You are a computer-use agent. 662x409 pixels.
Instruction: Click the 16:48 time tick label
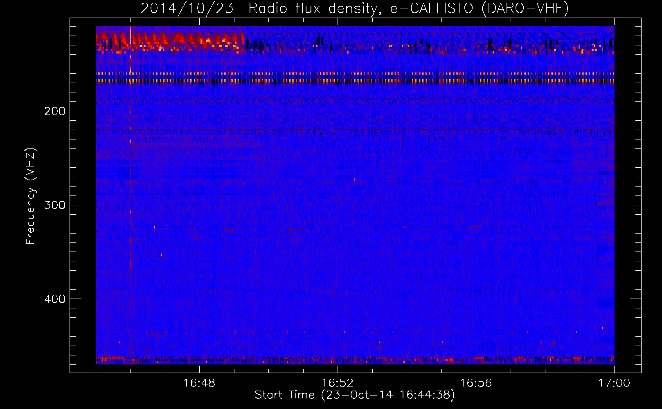[x=199, y=383]
